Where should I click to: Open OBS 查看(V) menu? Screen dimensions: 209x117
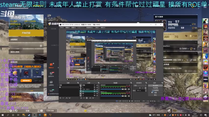pyautogui.click(x=73, y=28)
